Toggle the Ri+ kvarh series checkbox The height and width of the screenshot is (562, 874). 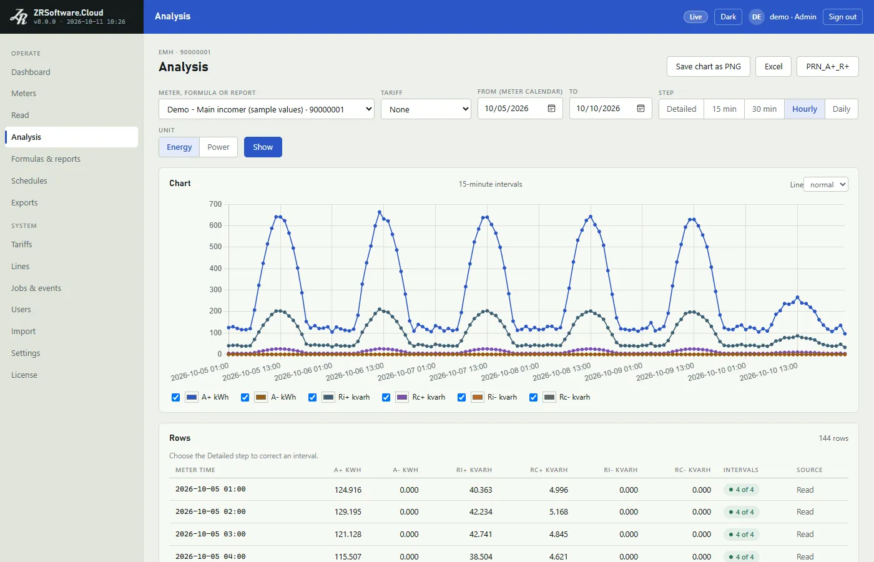tap(313, 397)
